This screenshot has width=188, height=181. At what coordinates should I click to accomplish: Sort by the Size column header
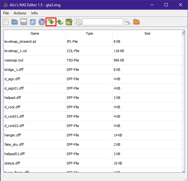pos(147,33)
